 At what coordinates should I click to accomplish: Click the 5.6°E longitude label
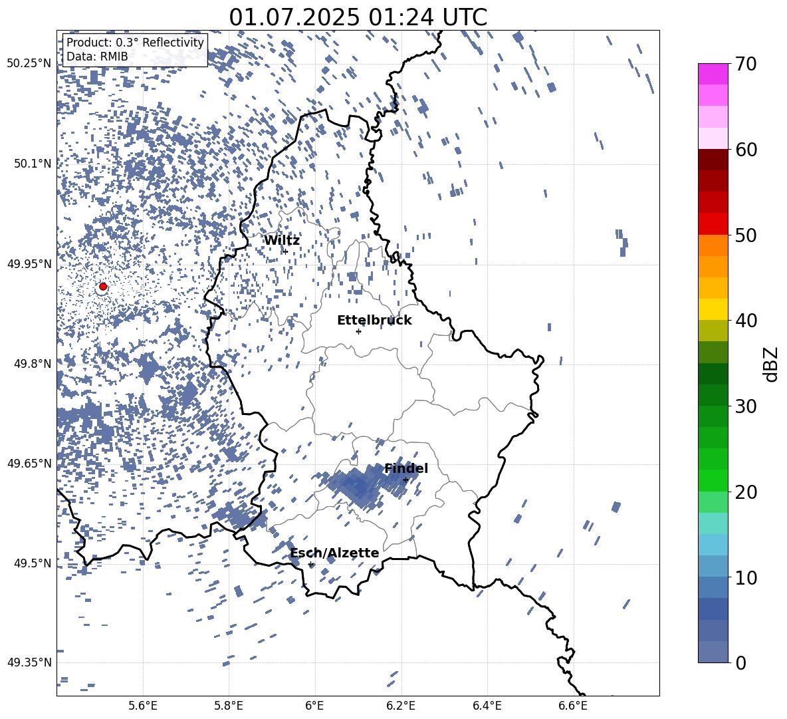[143, 706]
